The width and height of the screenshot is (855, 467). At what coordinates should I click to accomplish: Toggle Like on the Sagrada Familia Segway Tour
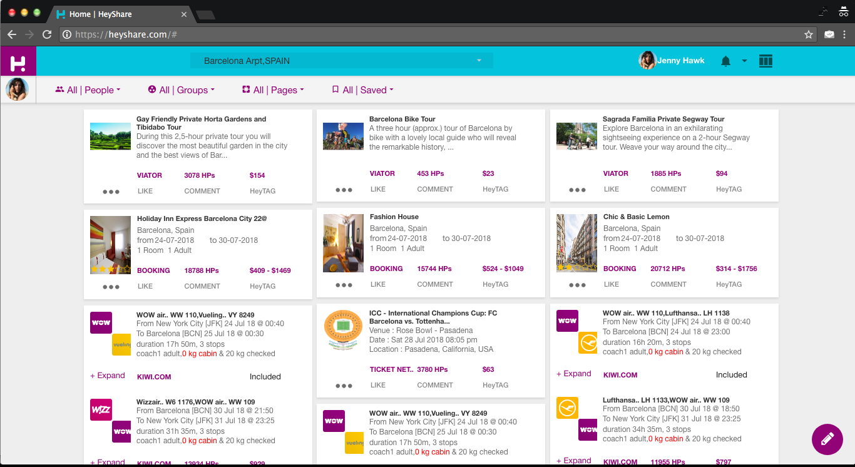pyautogui.click(x=611, y=189)
